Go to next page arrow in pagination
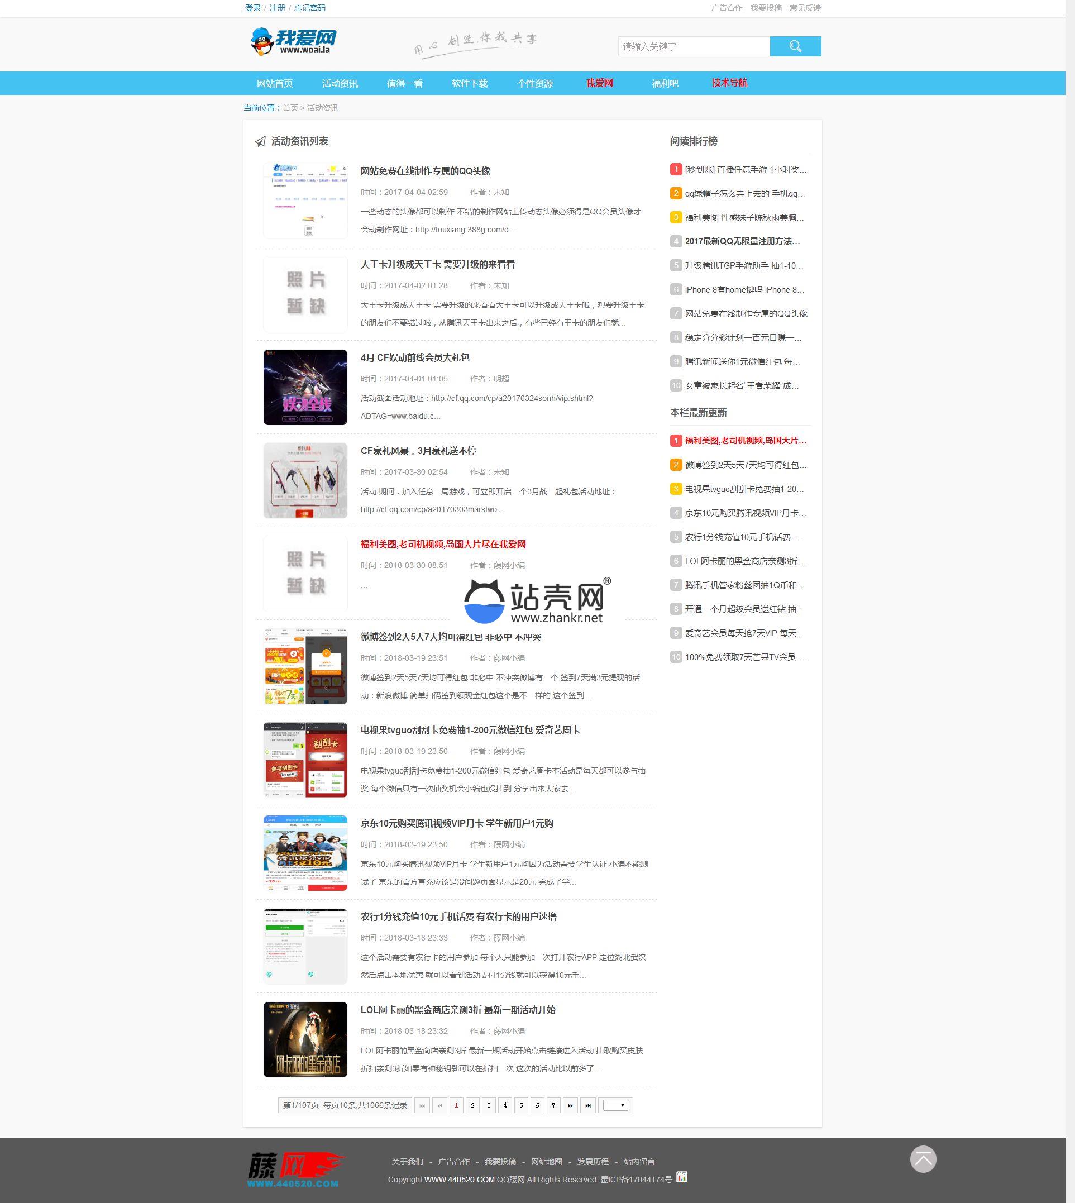The image size is (1075, 1203). [x=570, y=1105]
